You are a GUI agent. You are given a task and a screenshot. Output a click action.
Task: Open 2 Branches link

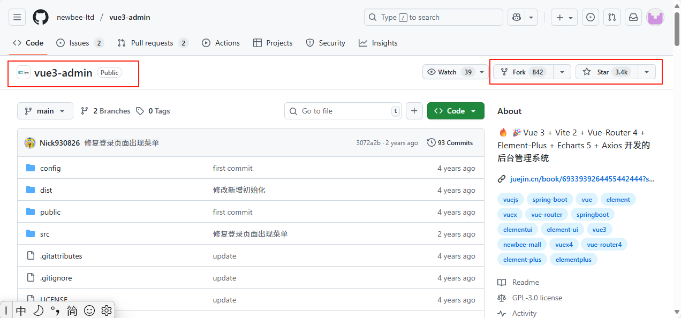coord(105,111)
